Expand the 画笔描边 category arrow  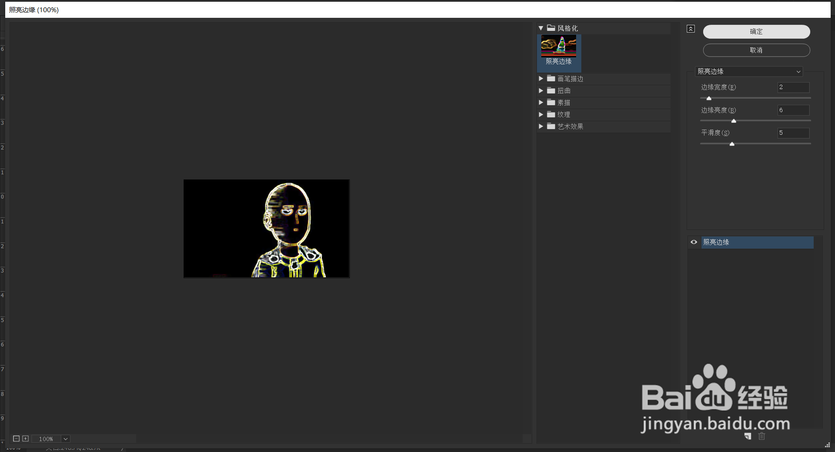541,79
